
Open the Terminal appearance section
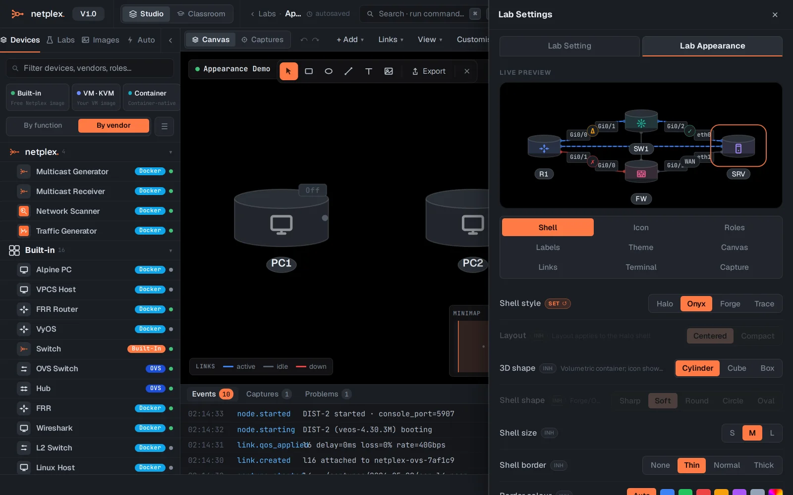(x=641, y=267)
